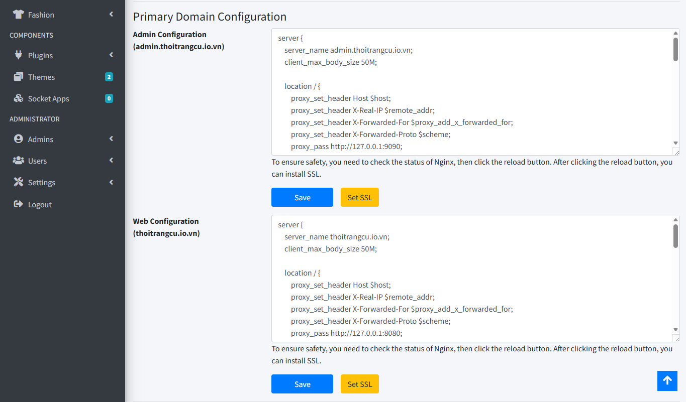Click 'proxy_pass http://127.0.0.1:9090;' line
The width and height of the screenshot is (686, 402).
[347, 147]
